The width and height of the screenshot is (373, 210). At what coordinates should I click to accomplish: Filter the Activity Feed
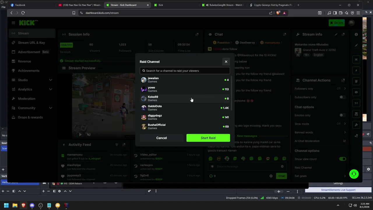coord(117,145)
